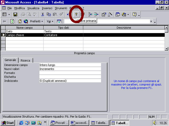The image size is (169, 126).
Task: Expand the web address combo box arrow
Action: (151, 21)
